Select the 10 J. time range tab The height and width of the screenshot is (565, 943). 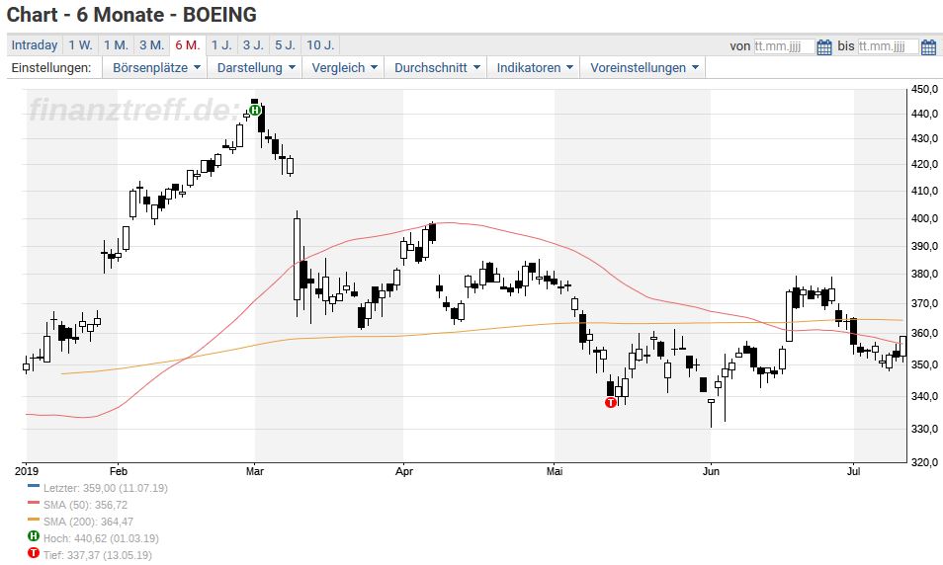coord(320,45)
